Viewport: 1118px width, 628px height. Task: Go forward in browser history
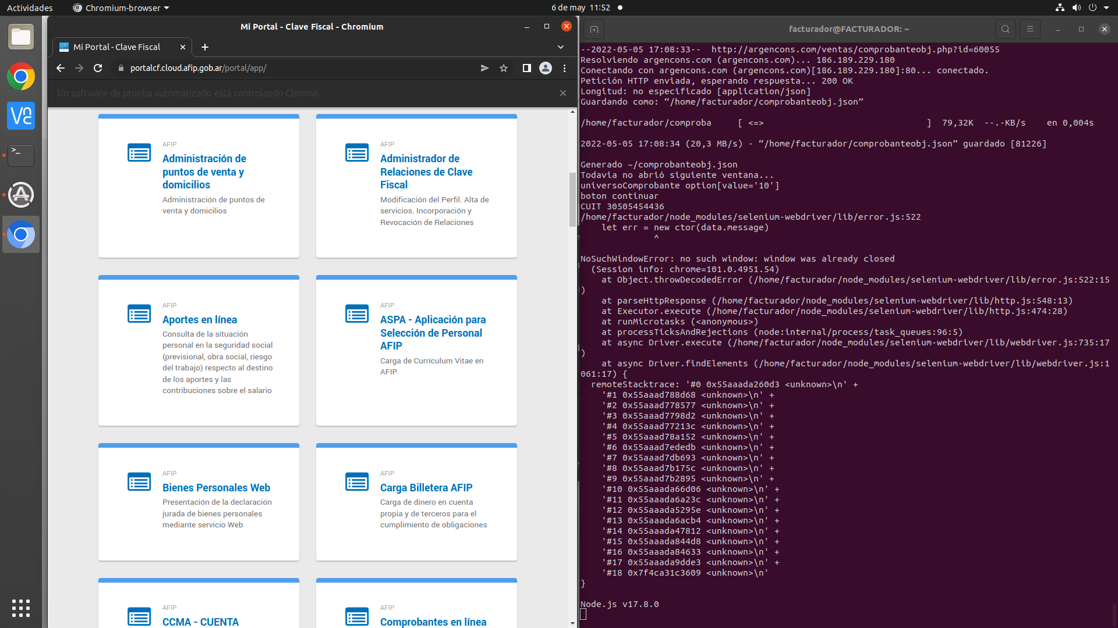pos(79,68)
